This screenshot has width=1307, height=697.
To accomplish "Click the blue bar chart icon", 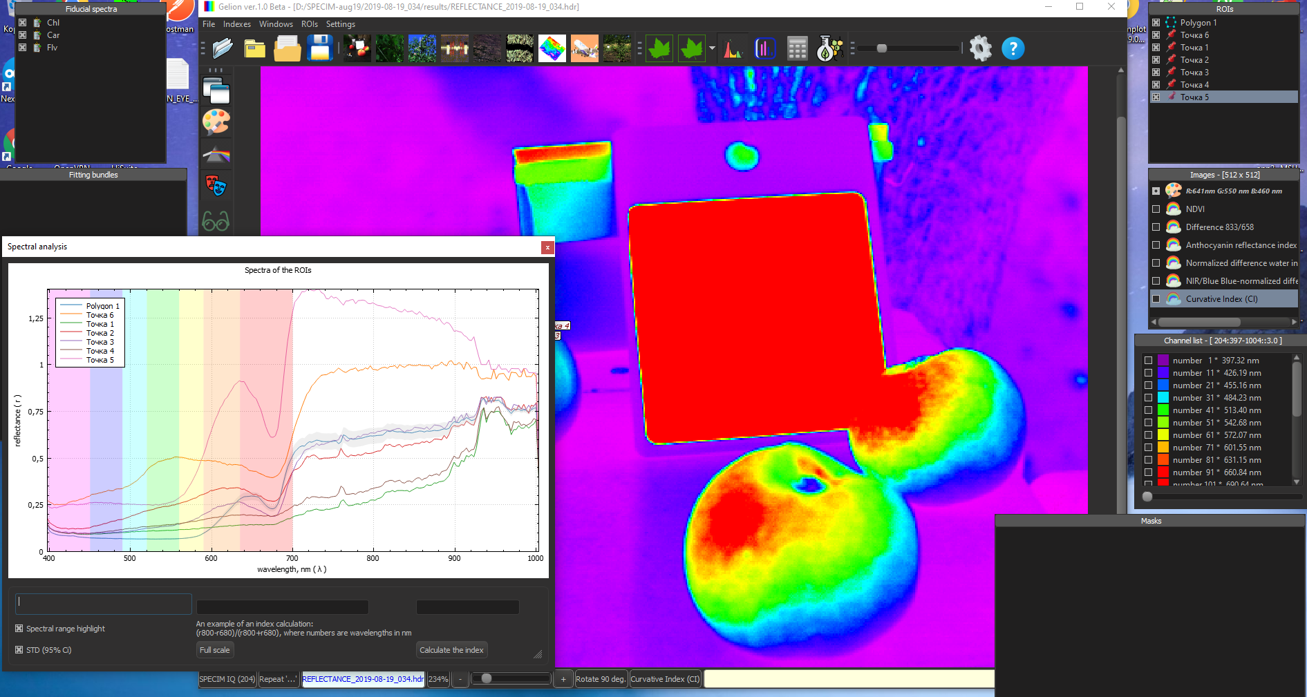I will tap(764, 48).
